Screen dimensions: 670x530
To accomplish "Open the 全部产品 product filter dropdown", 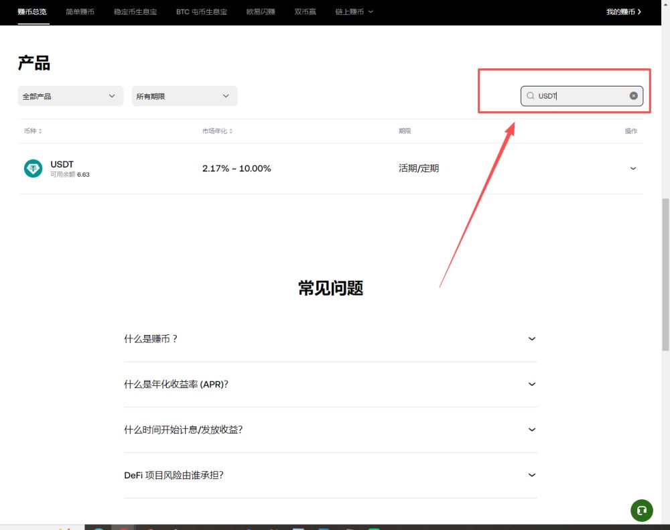I will [x=70, y=96].
